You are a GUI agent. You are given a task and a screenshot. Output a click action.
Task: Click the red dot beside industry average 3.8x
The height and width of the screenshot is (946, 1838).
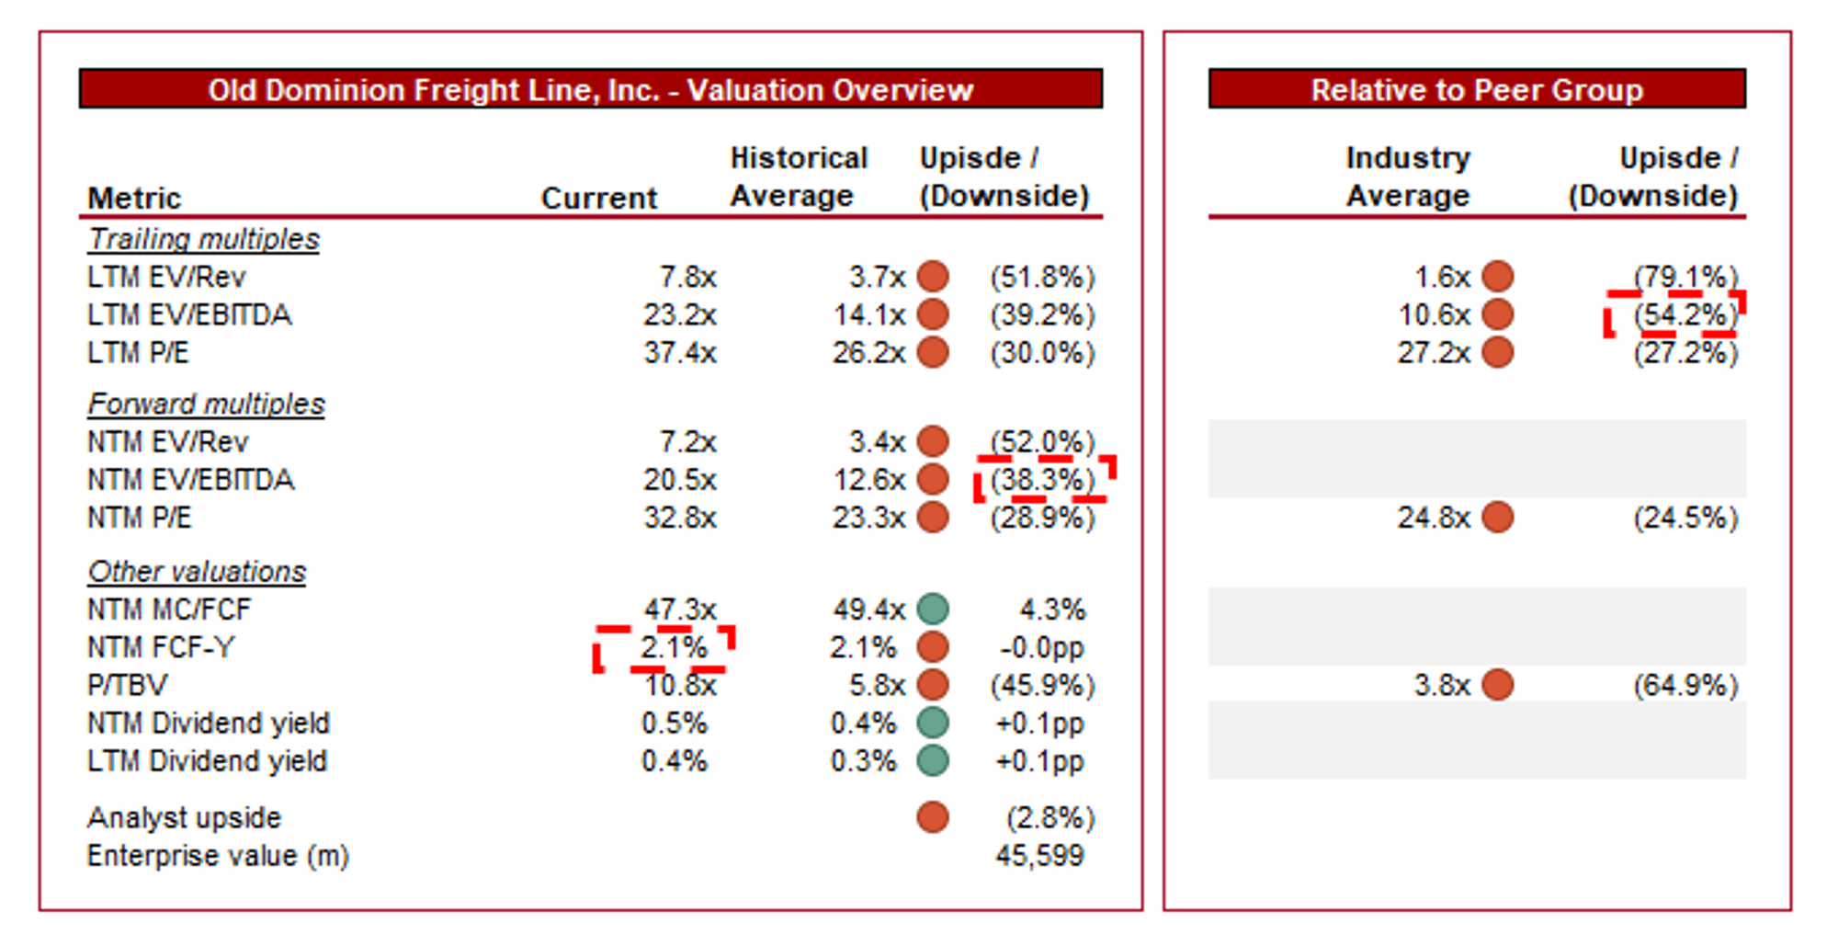1497,685
